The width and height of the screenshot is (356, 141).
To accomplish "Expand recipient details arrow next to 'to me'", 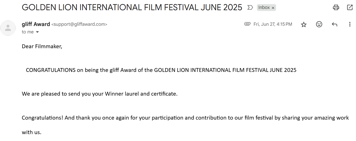I will tap(37, 32).
